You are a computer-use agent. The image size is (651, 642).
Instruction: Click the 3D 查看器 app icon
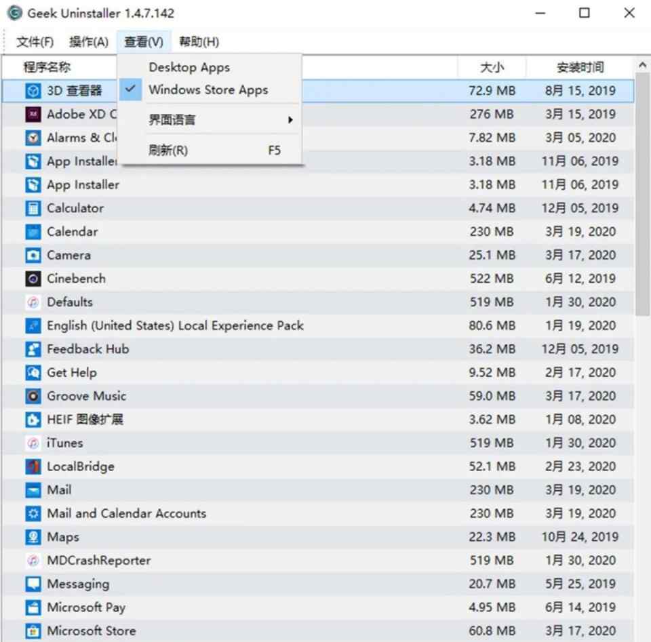(x=33, y=90)
